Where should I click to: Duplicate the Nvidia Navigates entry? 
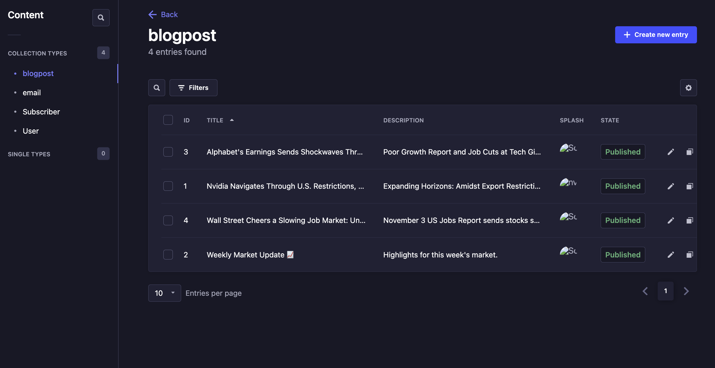pos(690,186)
